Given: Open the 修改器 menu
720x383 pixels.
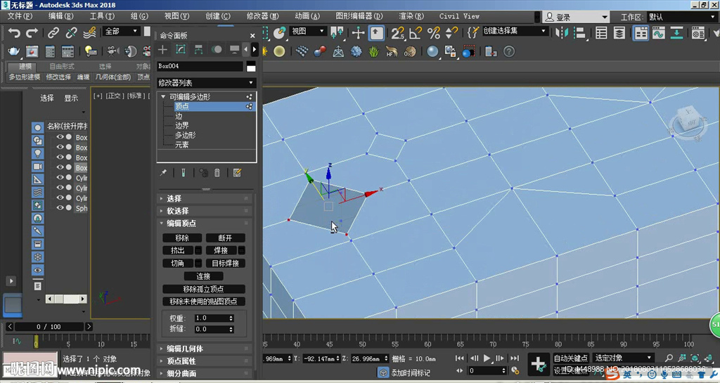Looking at the screenshot, I should [x=262, y=16].
